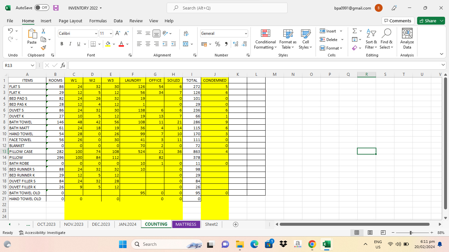
Task: Expand the formula bar
Action: (444, 65)
